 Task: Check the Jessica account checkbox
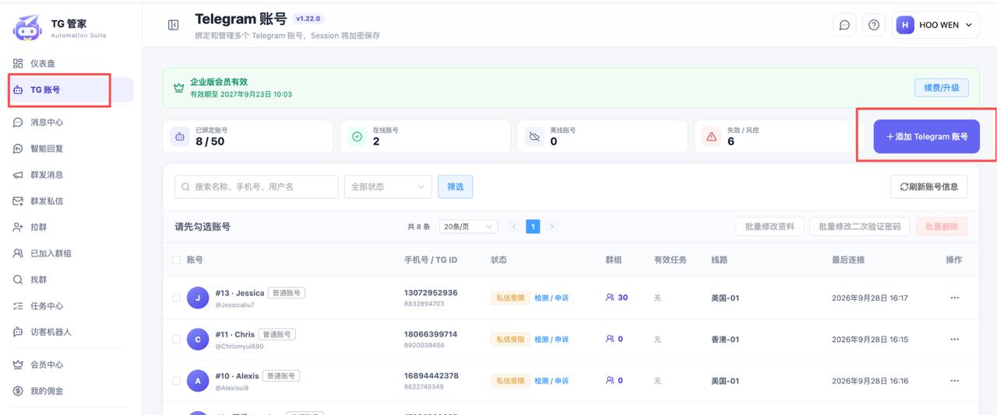(x=176, y=298)
